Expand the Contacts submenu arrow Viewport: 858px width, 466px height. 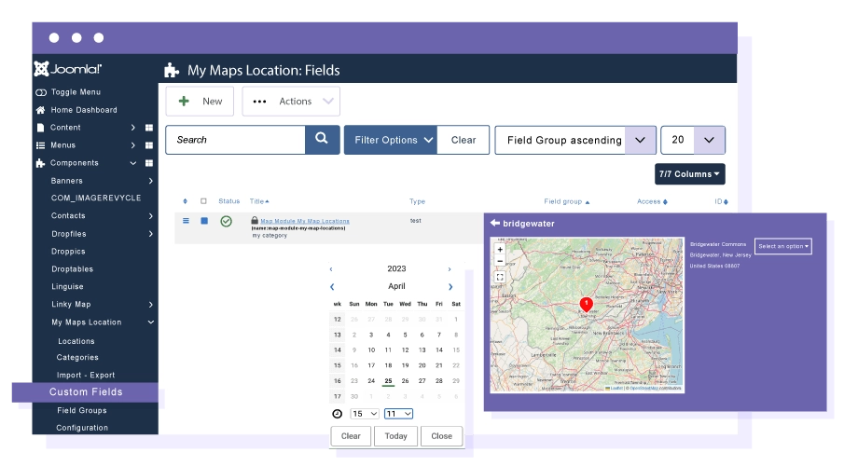150,216
